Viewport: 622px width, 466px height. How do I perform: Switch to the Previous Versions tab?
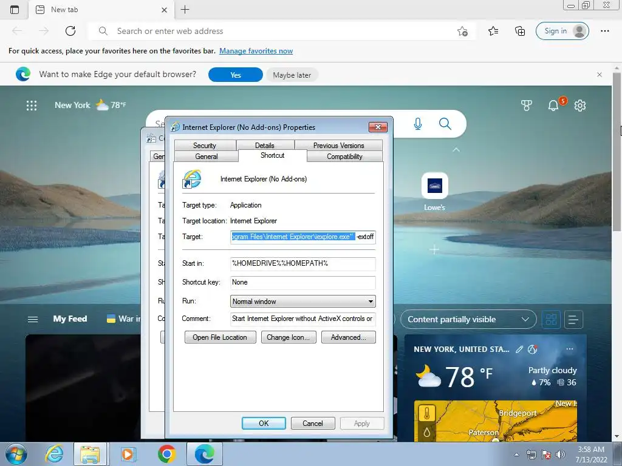point(339,146)
